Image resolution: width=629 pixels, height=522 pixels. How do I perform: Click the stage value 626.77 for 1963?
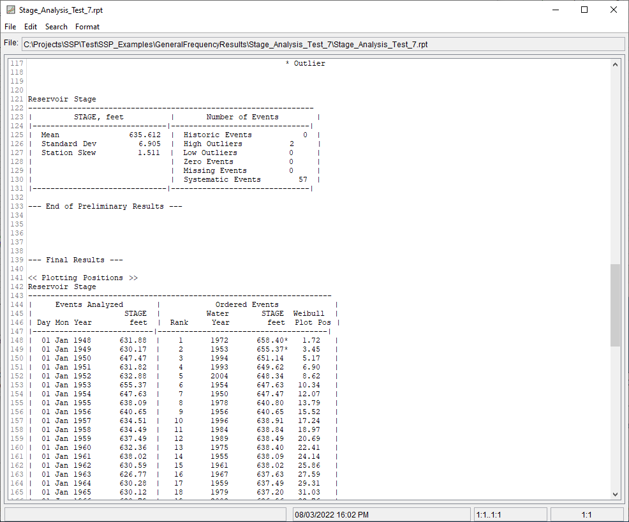click(133, 474)
